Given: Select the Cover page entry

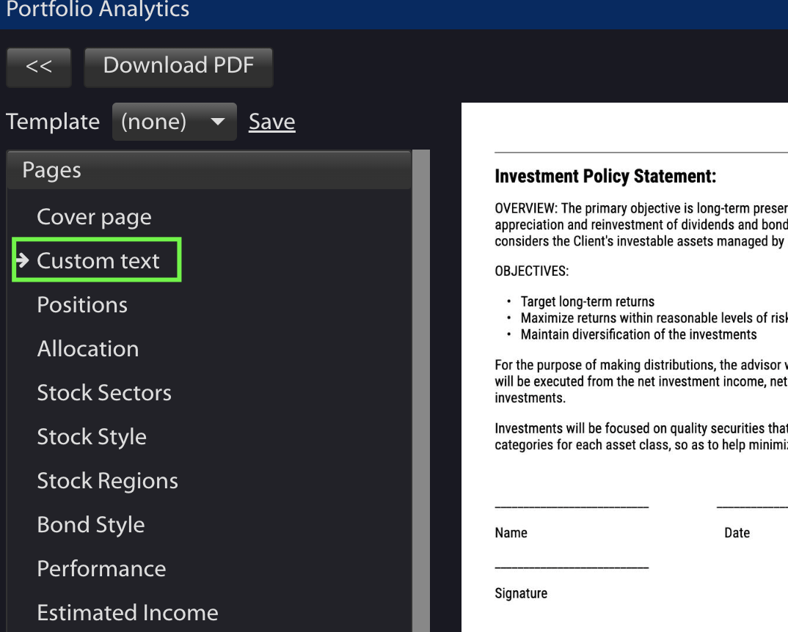Looking at the screenshot, I should tap(94, 216).
